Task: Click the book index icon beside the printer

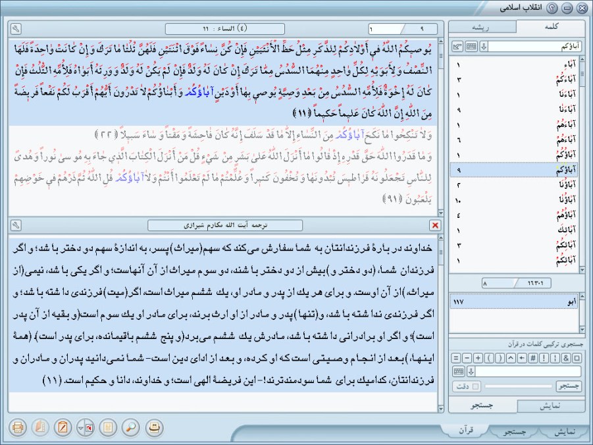Action: tap(40, 428)
